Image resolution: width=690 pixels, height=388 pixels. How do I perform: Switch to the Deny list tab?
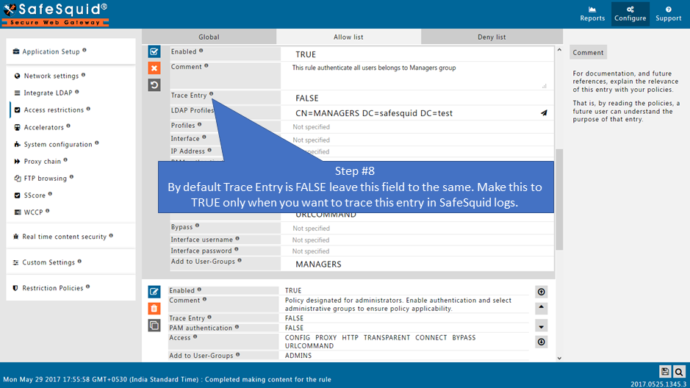(x=492, y=37)
